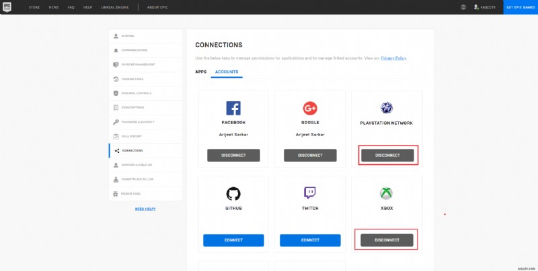Click the Marketplace Seller stamp icon

116,179
